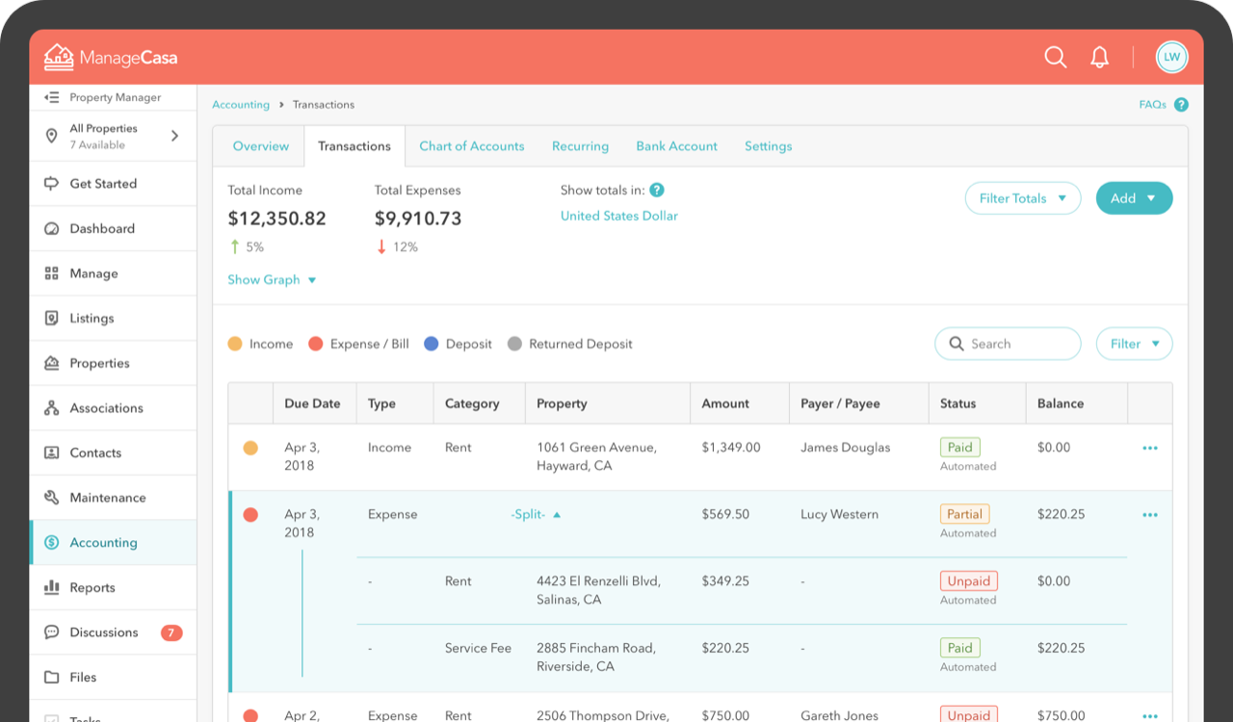Screen dimensions: 1233x722
Task: Open notifications bell
Action: click(1100, 57)
